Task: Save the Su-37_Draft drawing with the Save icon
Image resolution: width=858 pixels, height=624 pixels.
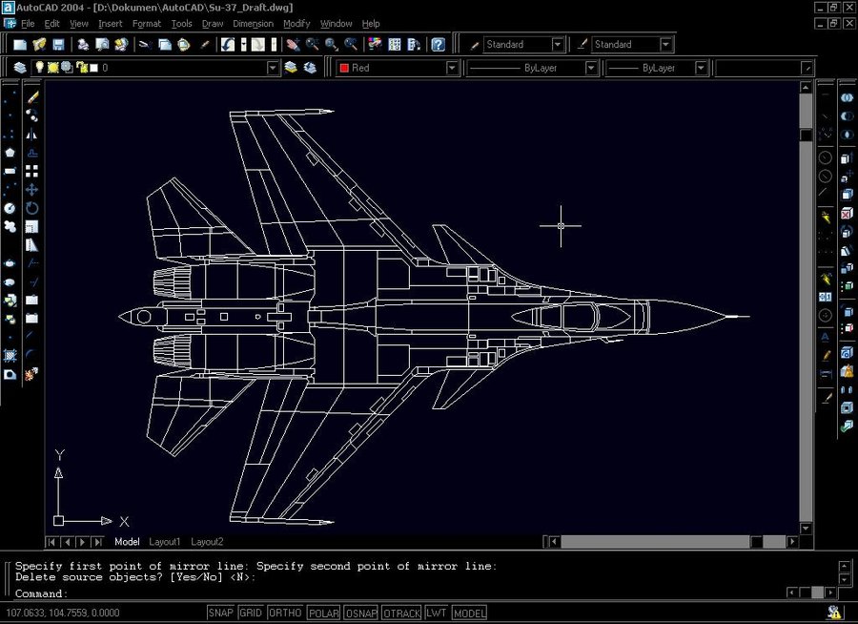Action: pos(59,44)
